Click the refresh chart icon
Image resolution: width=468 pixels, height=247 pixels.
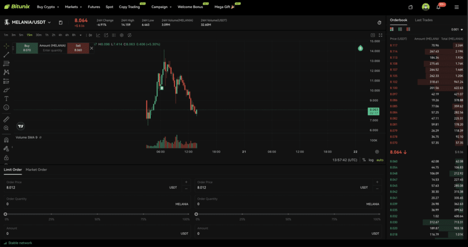129,35
